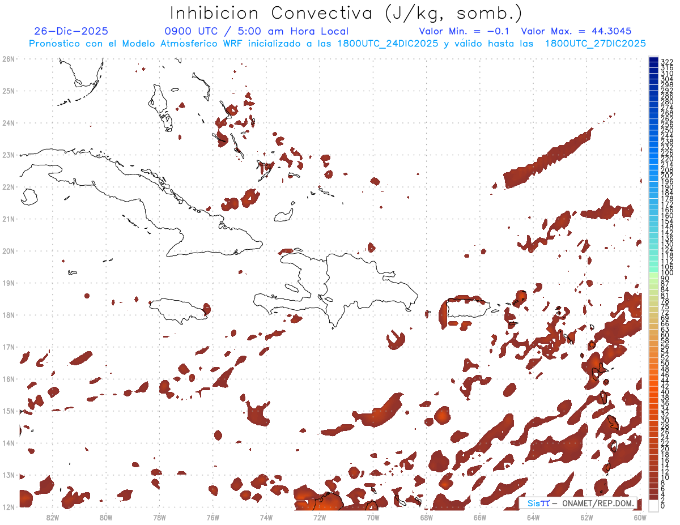Click the '82W' longitude label
Image resolution: width=680 pixels, height=525 pixels.
[53, 517]
